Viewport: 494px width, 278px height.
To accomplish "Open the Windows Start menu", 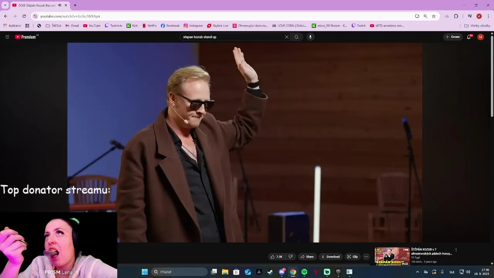I will click(145, 272).
